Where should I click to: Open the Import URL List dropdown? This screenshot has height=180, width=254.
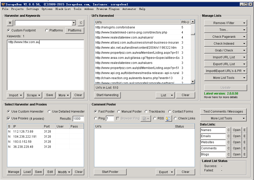[x=226, y=57]
